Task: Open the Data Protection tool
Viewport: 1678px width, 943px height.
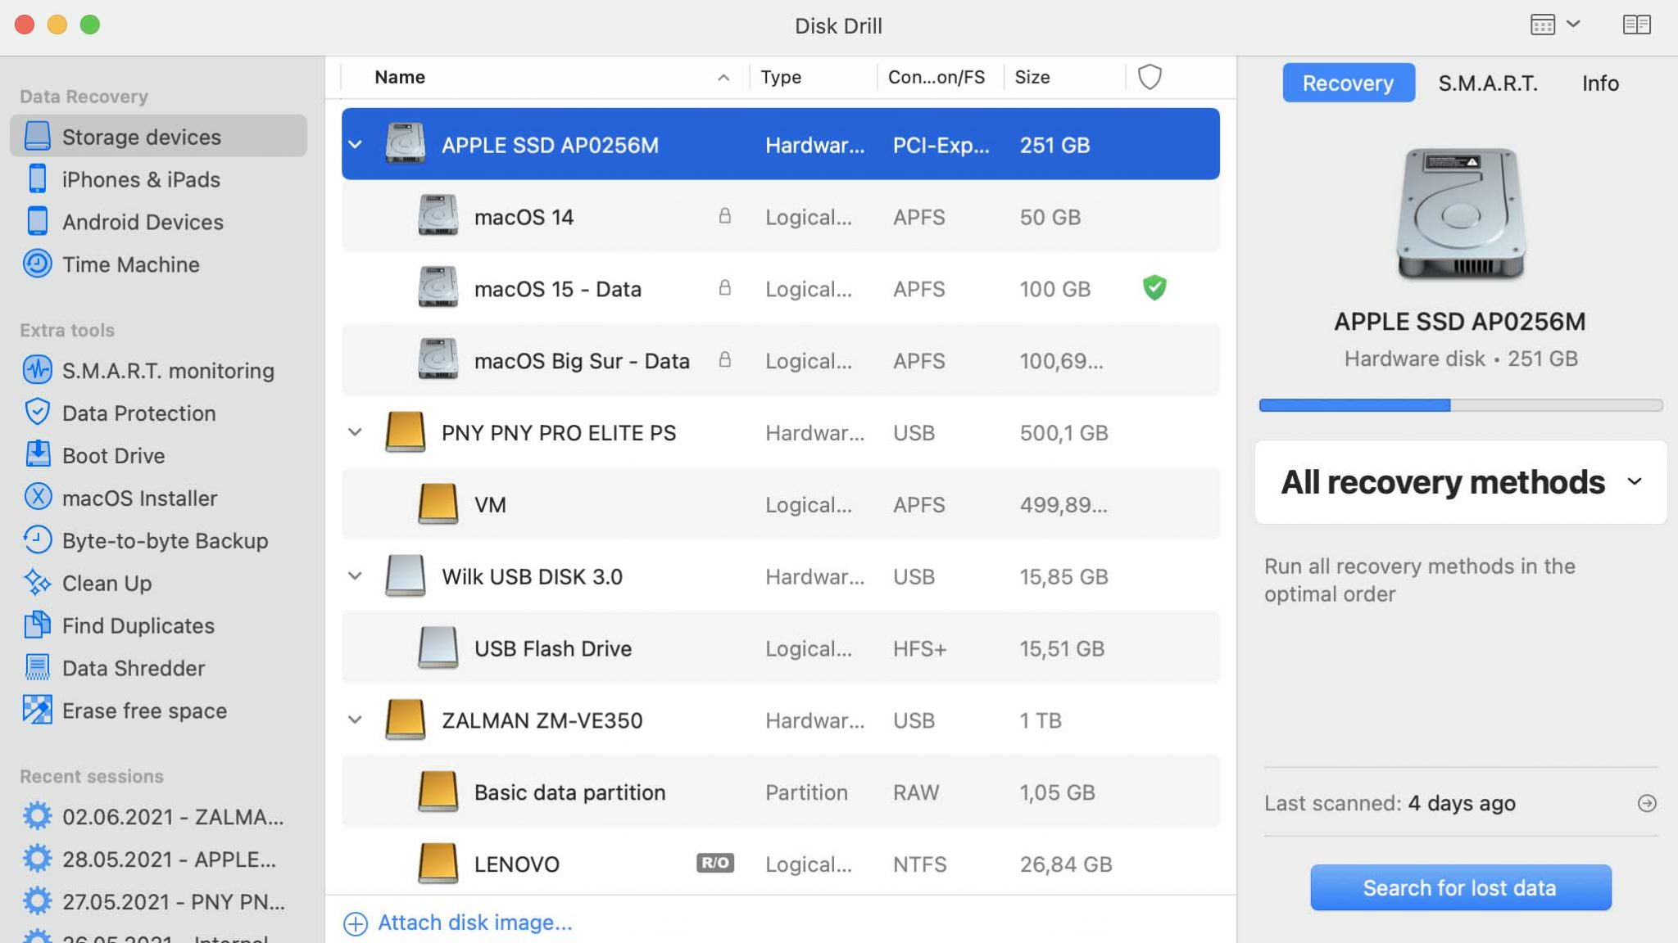Action: (x=138, y=413)
